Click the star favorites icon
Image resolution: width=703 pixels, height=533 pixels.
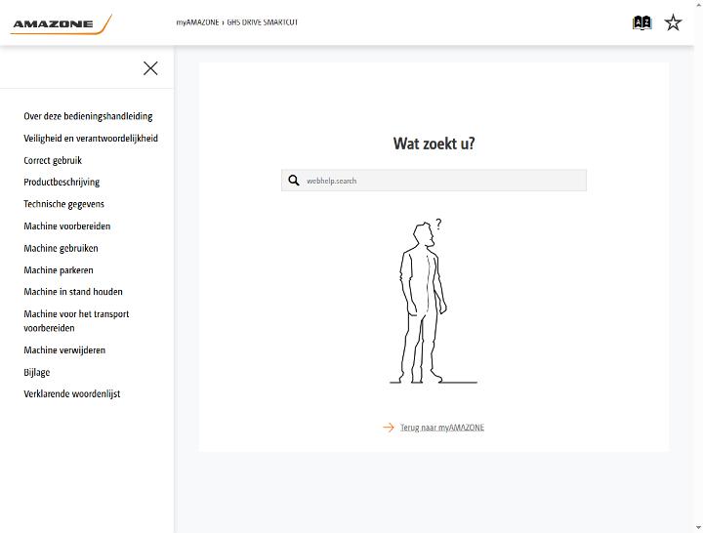point(673,22)
